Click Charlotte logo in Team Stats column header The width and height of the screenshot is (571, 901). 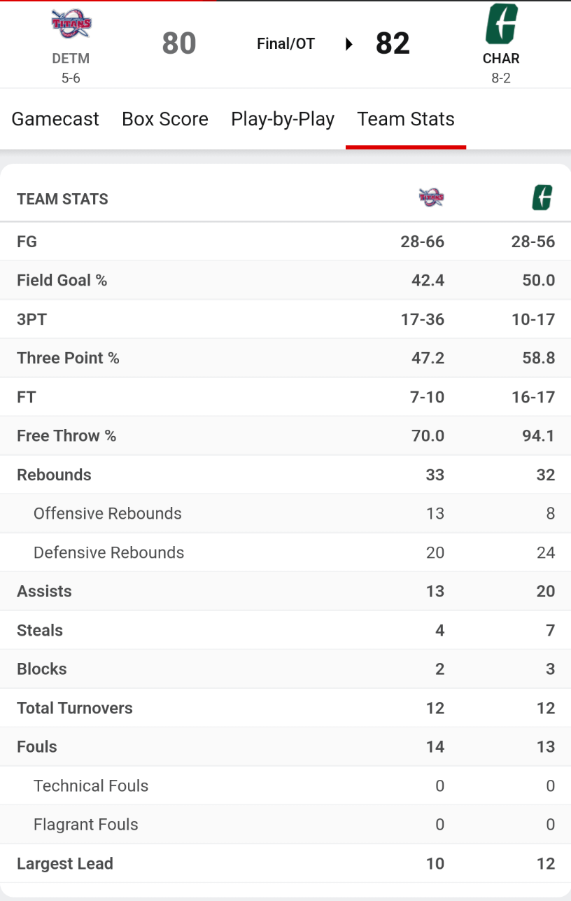542,198
